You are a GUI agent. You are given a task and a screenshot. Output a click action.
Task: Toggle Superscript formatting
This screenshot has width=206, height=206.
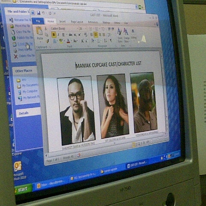79,35
